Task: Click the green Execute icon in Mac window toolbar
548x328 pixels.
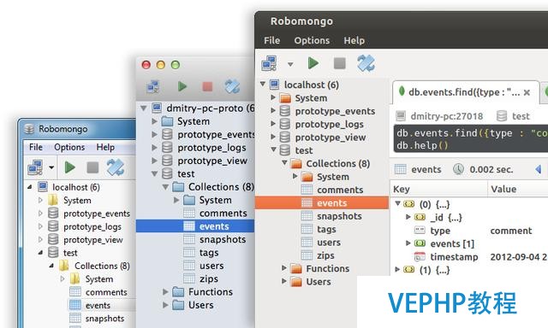Action: (182, 86)
